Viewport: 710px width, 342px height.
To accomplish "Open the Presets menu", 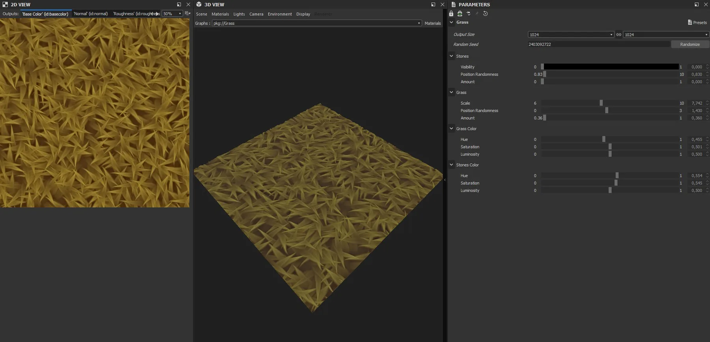I will pyautogui.click(x=697, y=22).
